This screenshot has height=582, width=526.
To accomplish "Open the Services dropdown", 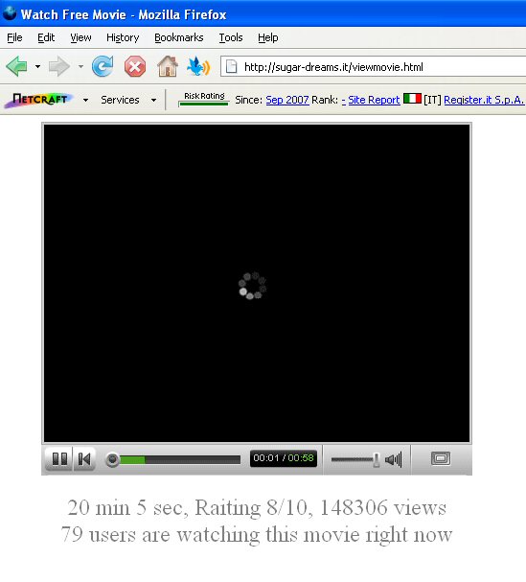I will pyautogui.click(x=128, y=100).
